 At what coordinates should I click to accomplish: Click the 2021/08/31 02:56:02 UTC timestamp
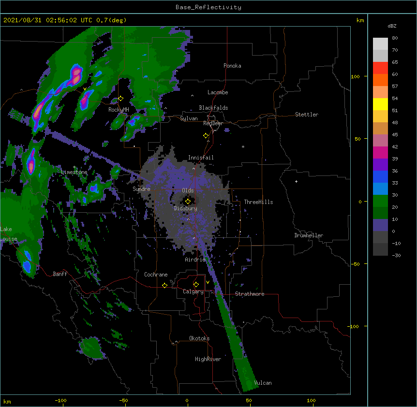(65, 20)
